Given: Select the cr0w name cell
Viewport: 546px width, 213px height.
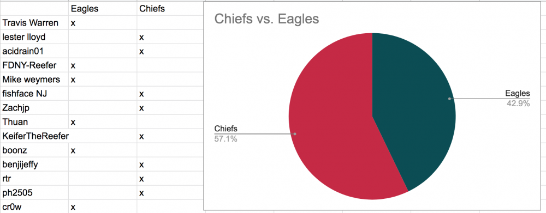Looking at the screenshot, I should [34, 207].
